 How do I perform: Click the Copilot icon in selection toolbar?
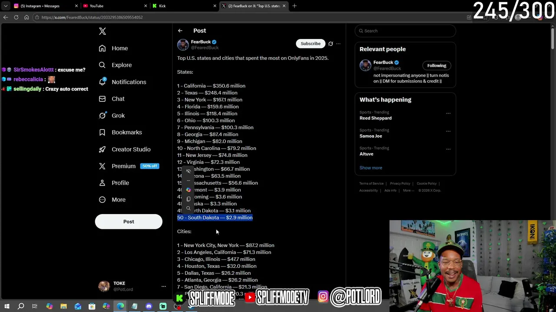(189, 190)
